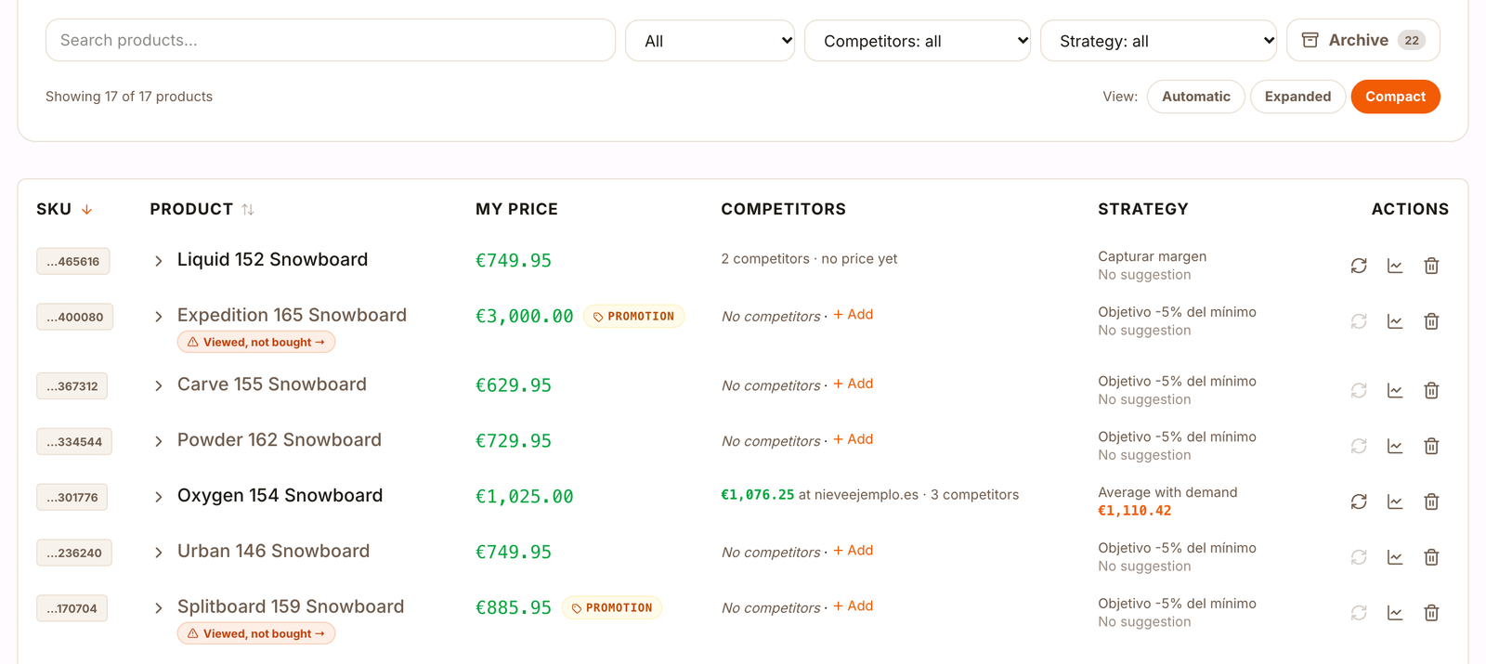Screen dimensions: 1486x664
Task: Add competitor for Carve 155 Snowboard
Action: pyautogui.click(x=854, y=384)
